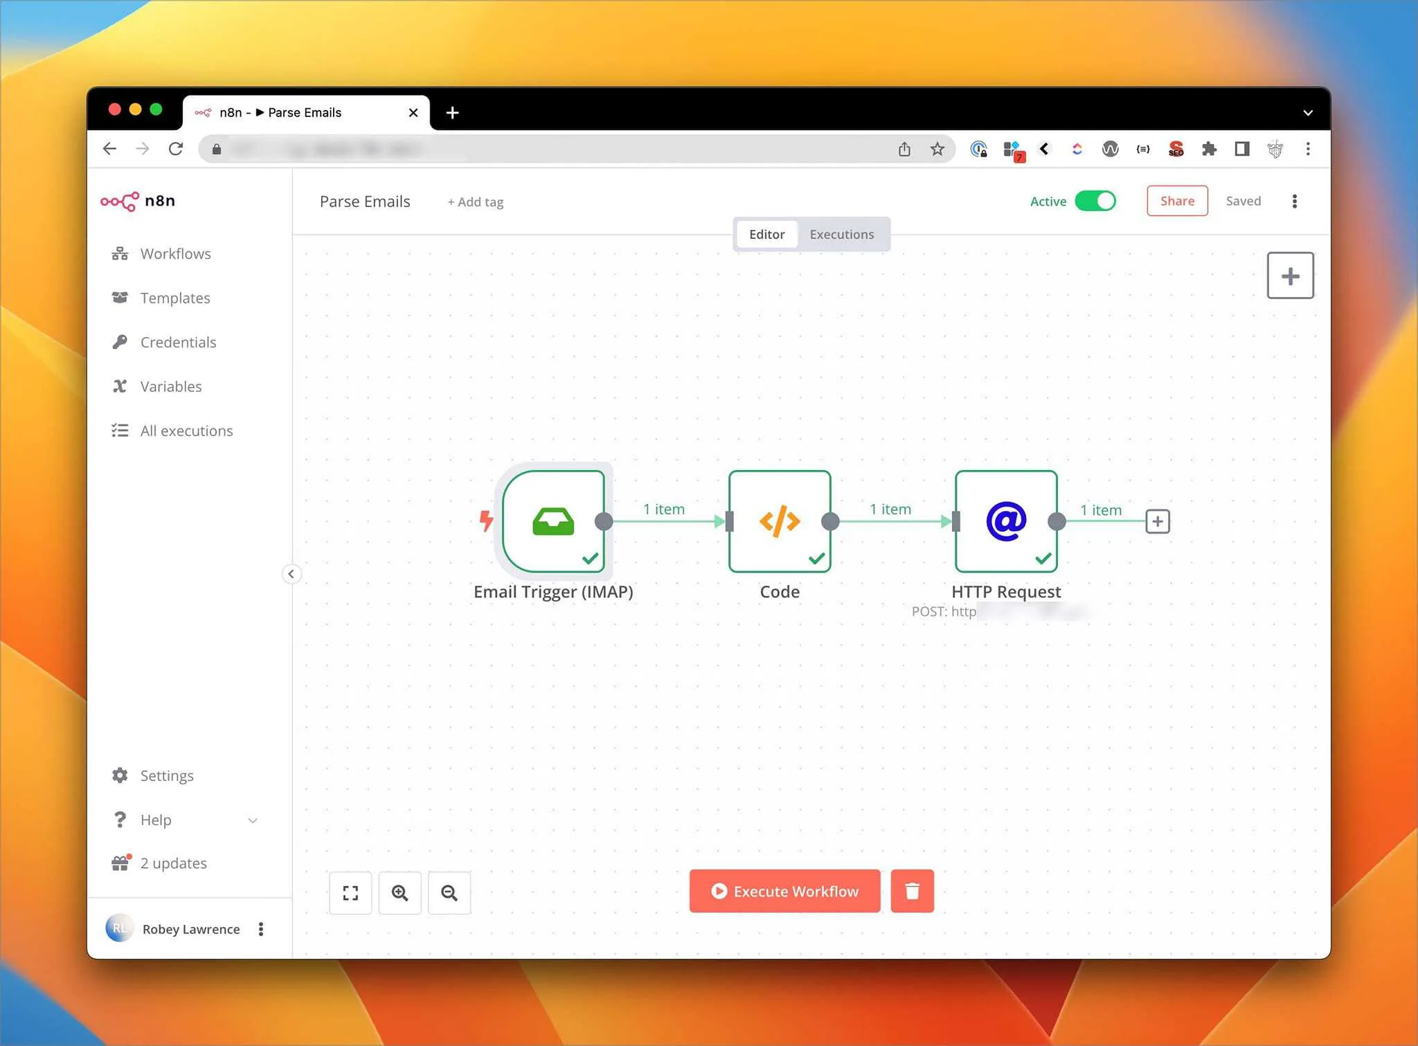Click the zoom out magnifier icon
This screenshot has width=1418, height=1046.
449,893
